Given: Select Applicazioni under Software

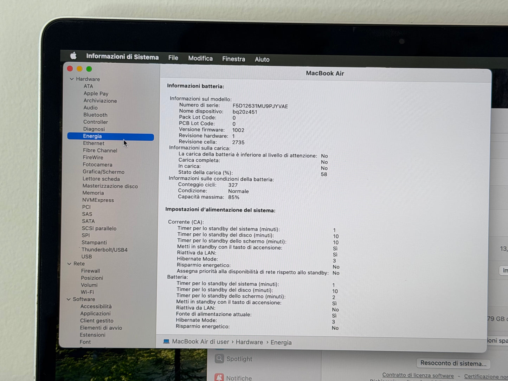Looking at the screenshot, I should [x=95, y=314].
